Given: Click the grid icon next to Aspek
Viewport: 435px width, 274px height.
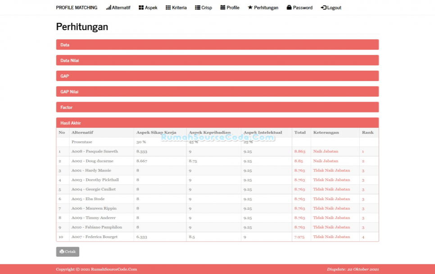Looking at the screenshot, I should (140, 8).
